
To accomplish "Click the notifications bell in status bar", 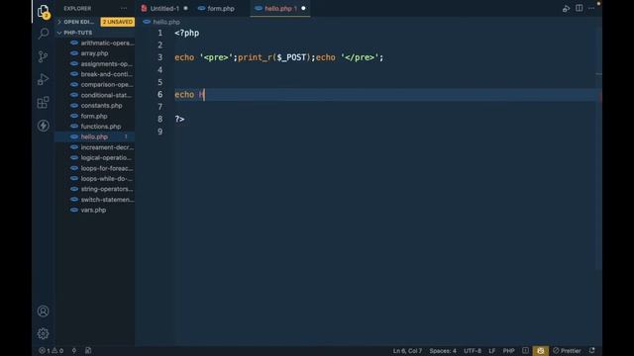I will pyautogui.click(x=592, y=351).
